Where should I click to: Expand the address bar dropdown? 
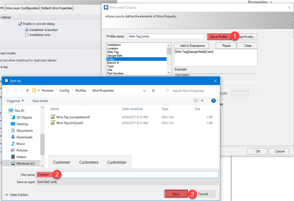(144, 90)
